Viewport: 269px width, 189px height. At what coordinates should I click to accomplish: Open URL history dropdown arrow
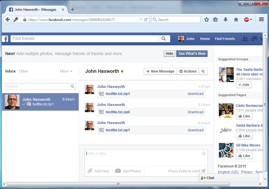[141, 20]
